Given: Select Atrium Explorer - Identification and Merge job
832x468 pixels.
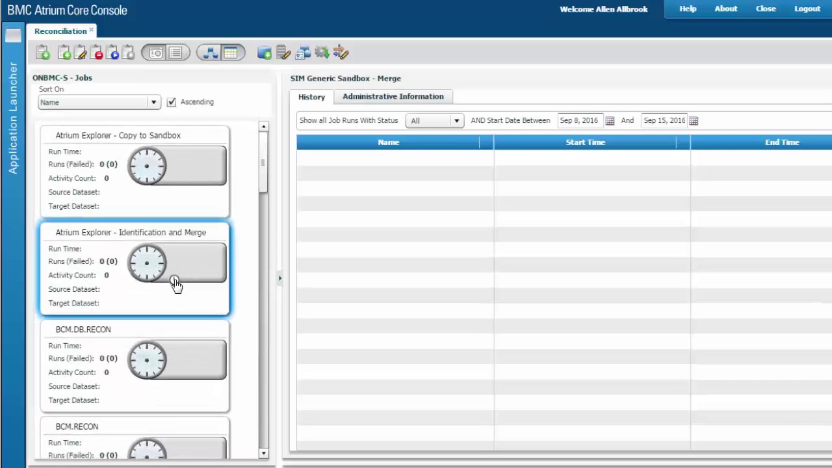Looking at the screenshot, I should 135,269.
